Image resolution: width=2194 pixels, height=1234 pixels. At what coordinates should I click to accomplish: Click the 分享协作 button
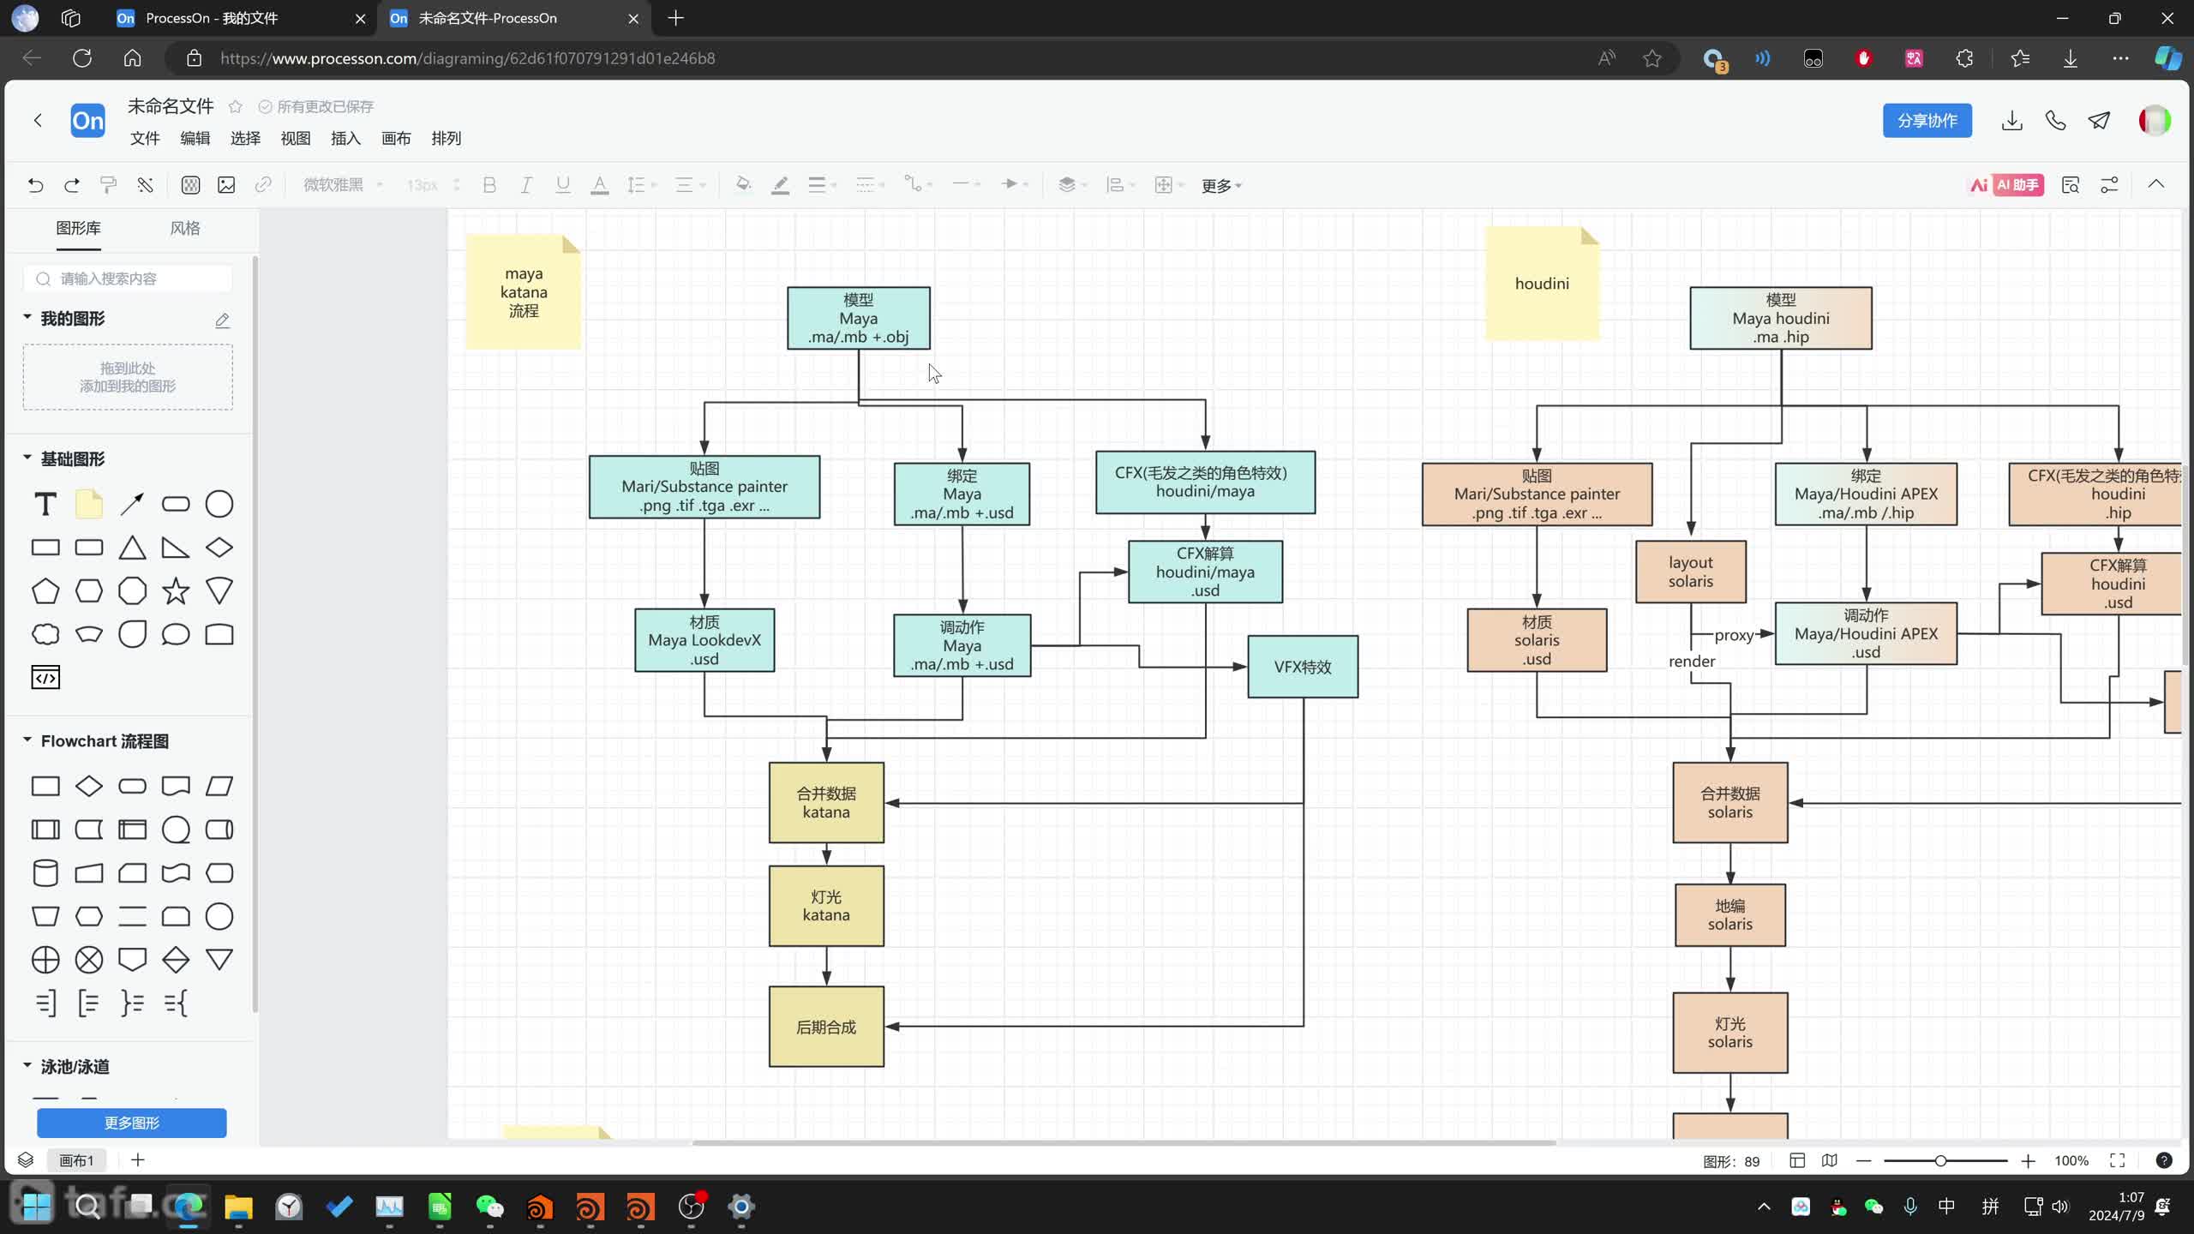tap(1927, 121)
